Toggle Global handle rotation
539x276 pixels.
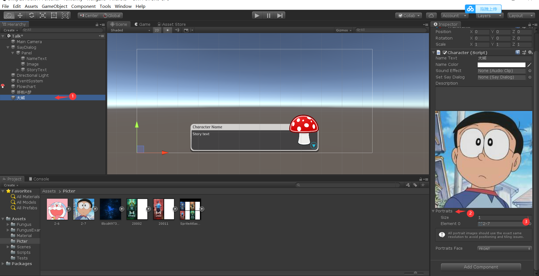[112, 16]
